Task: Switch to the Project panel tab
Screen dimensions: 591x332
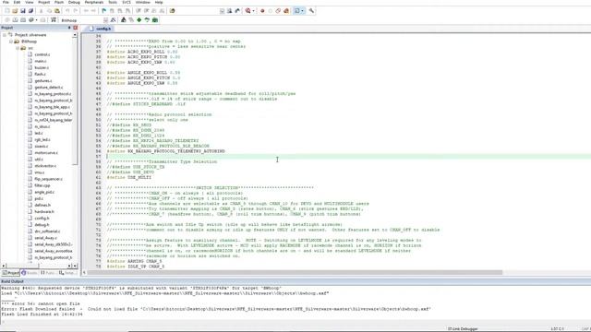Action: 10,273
